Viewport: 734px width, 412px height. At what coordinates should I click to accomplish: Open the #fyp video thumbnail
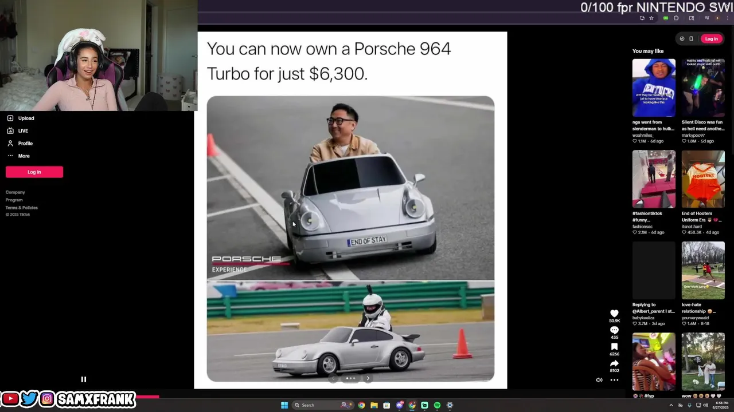pyautogui.click(x=654, y=362)
